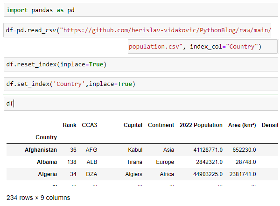Select the CCA3 column header
This screenshot has width=280, height=206.
(x=89, y=125)
